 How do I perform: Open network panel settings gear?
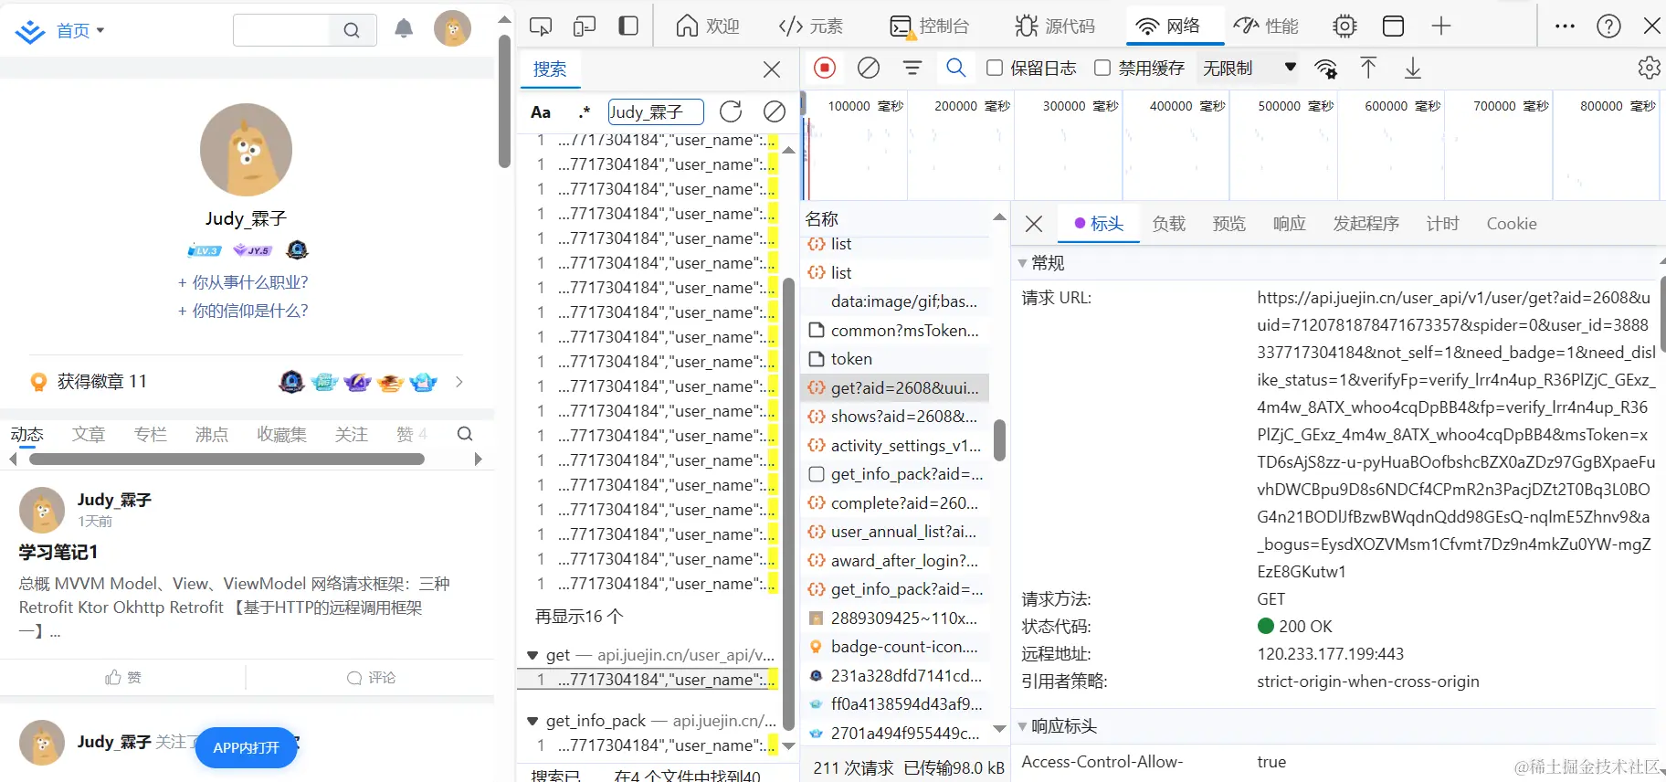point(1650,68)
